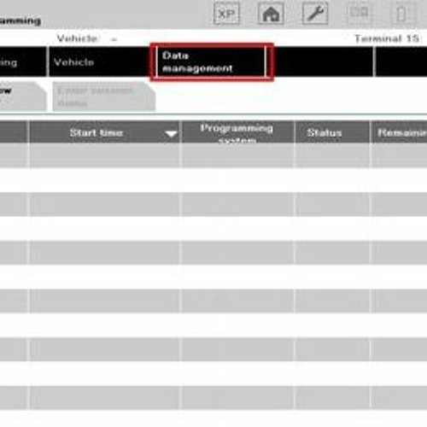Click the Remaining column header

399,132
